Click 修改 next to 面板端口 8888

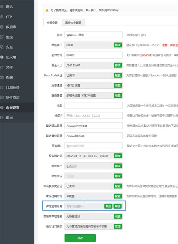[118, 45]
